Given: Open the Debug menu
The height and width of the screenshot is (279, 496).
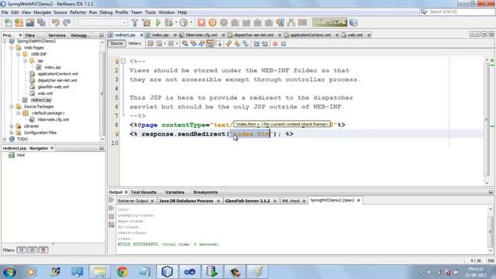Looking at the screenshot, I should 106,12.
